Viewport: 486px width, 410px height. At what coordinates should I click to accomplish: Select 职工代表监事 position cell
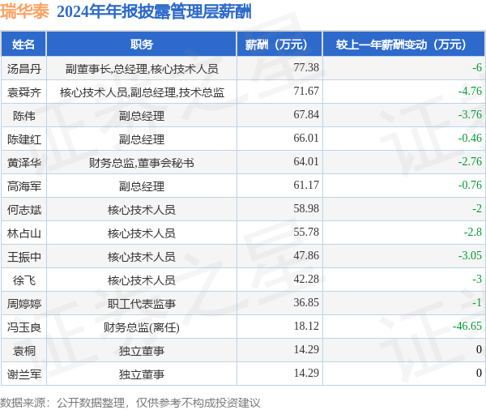(x=142, y=304)
